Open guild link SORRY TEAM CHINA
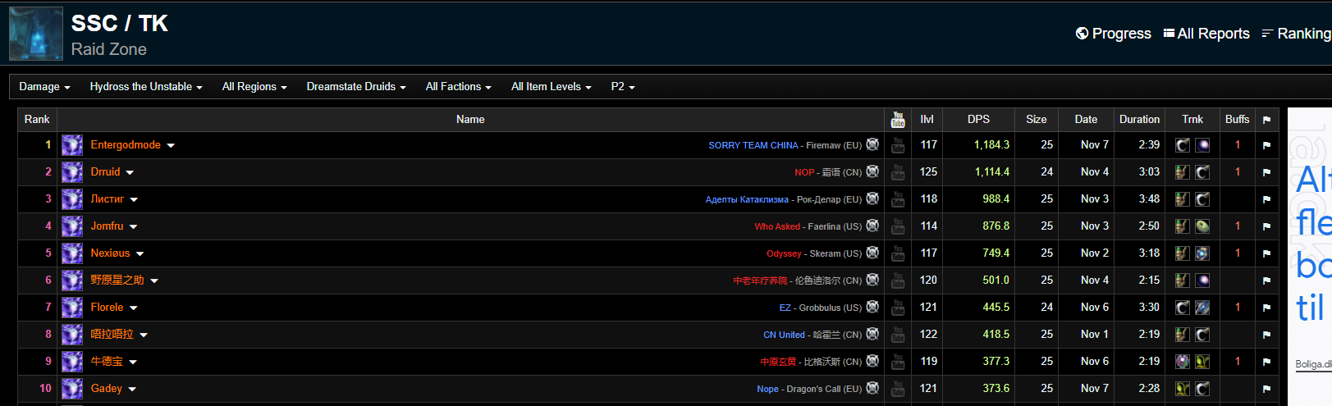This screenshot has width=1332, height=406. [753, 145]
